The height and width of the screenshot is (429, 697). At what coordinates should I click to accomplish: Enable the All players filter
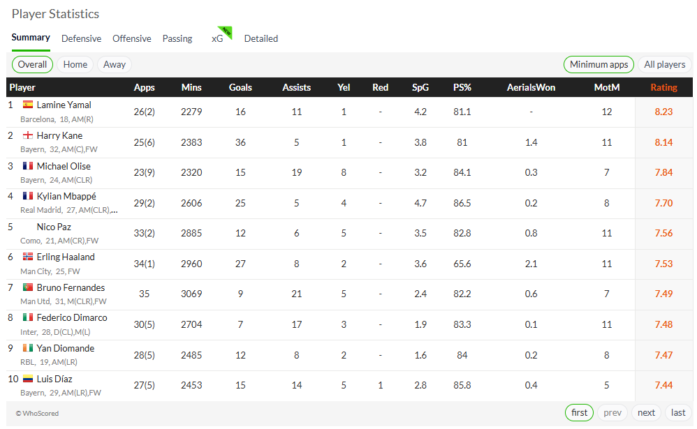tap(665, 64)
